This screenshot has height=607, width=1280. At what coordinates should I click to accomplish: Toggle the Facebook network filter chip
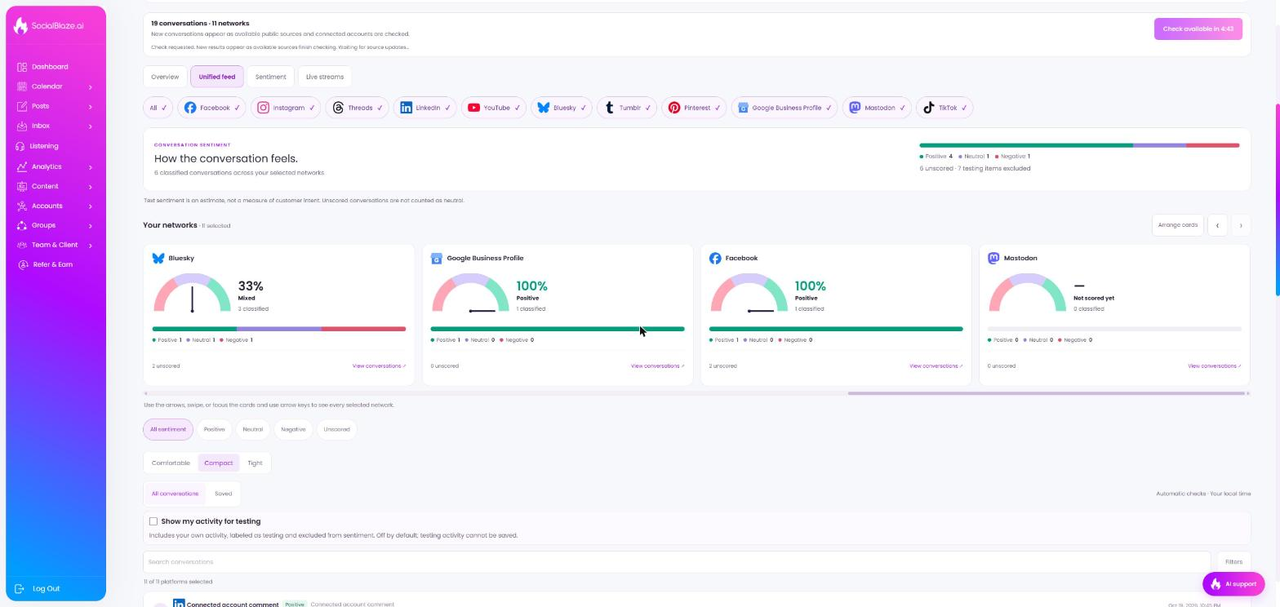212,108
